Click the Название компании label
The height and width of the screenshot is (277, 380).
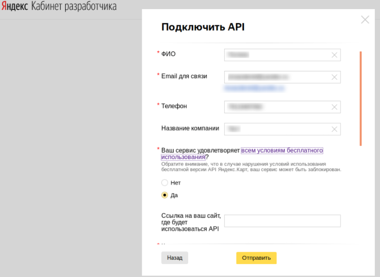click(190, 128)
